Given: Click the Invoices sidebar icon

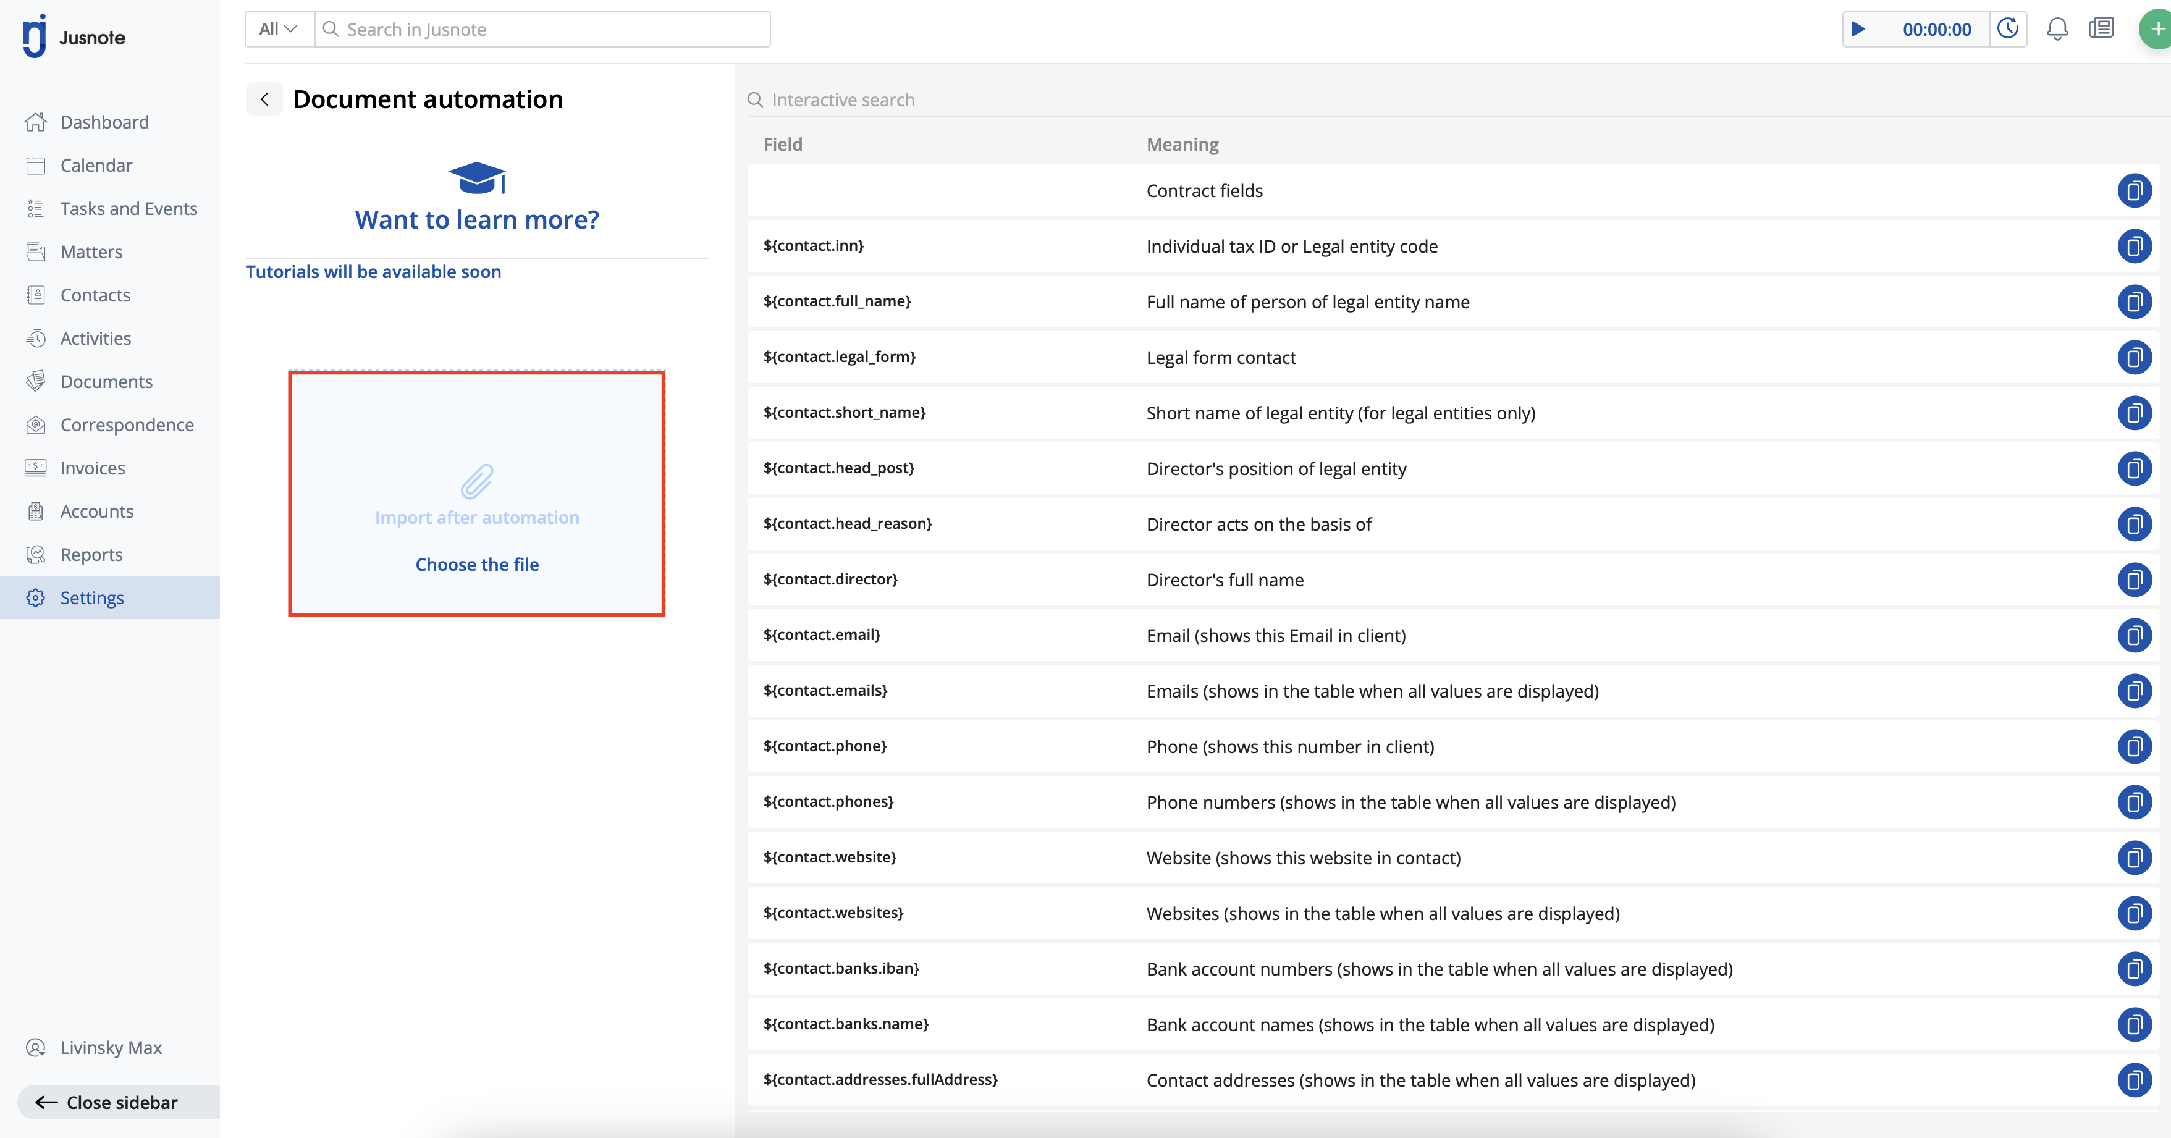Looking at the screenshot, I should tap(35, 468).
